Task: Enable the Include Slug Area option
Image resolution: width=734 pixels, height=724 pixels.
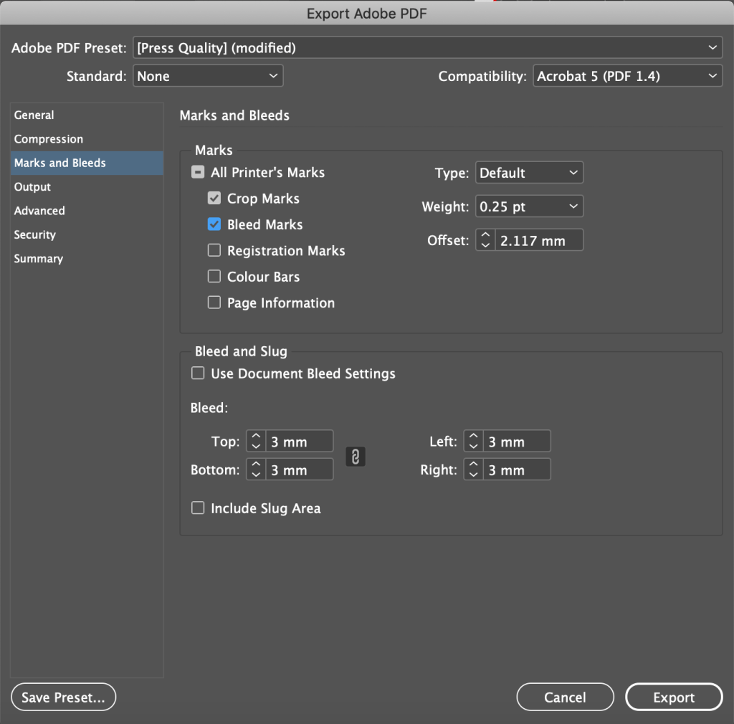Action: [198, 508]
